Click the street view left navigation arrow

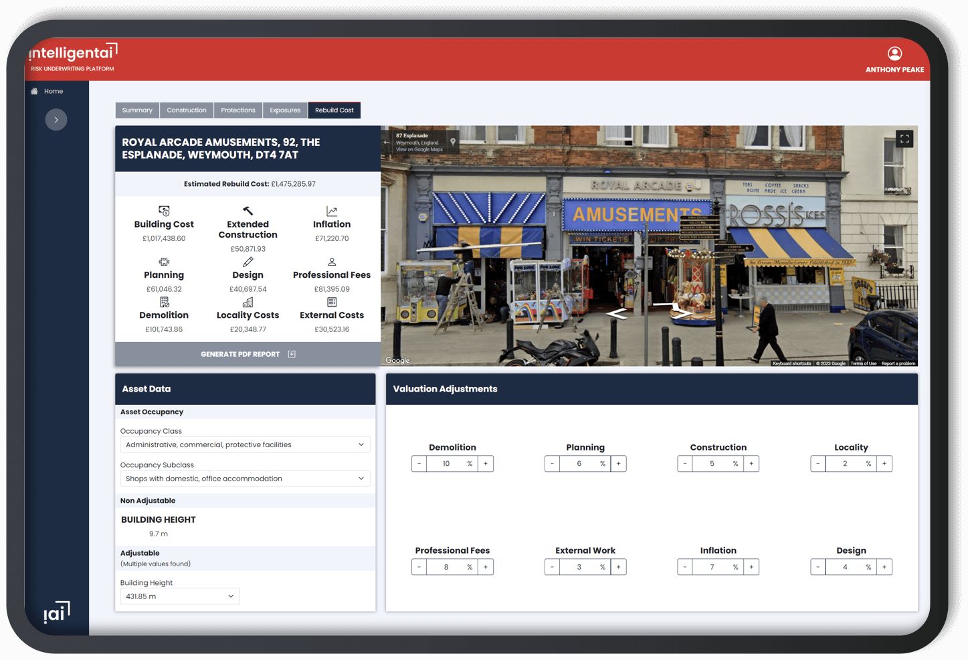(x=617, y=313)
